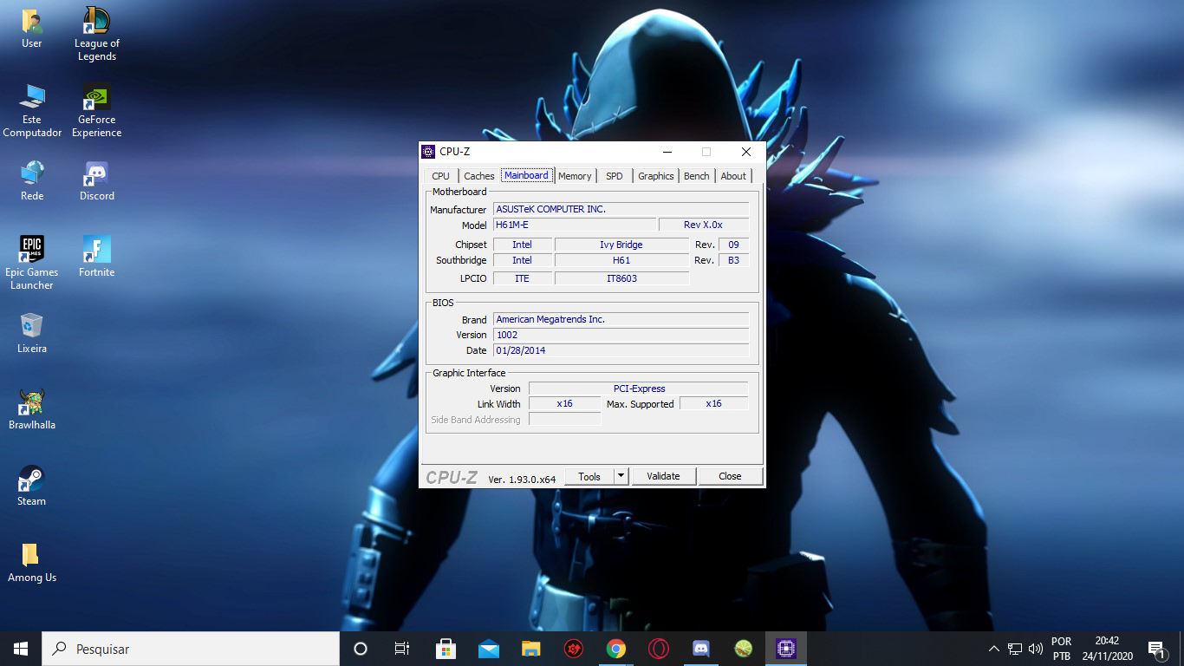This screenshot has width=1184, height=666.
Task: Open File Explorer from the taskbar
Action: [x=531, y=649]
